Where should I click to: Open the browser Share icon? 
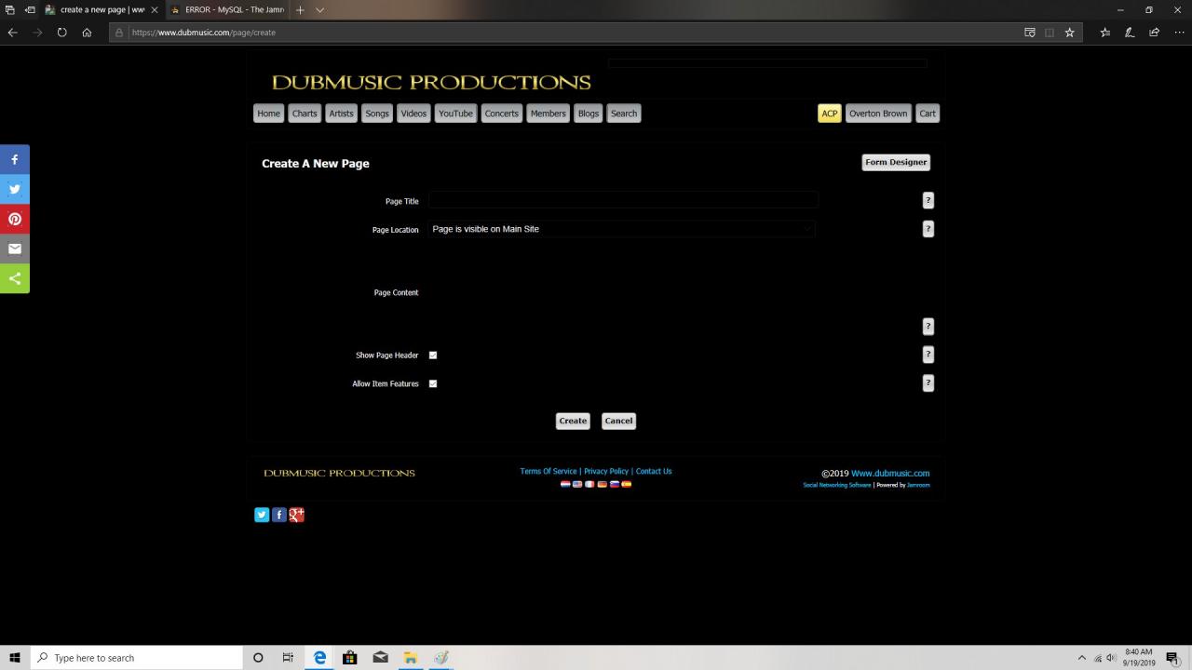(x=1155, y=33)
